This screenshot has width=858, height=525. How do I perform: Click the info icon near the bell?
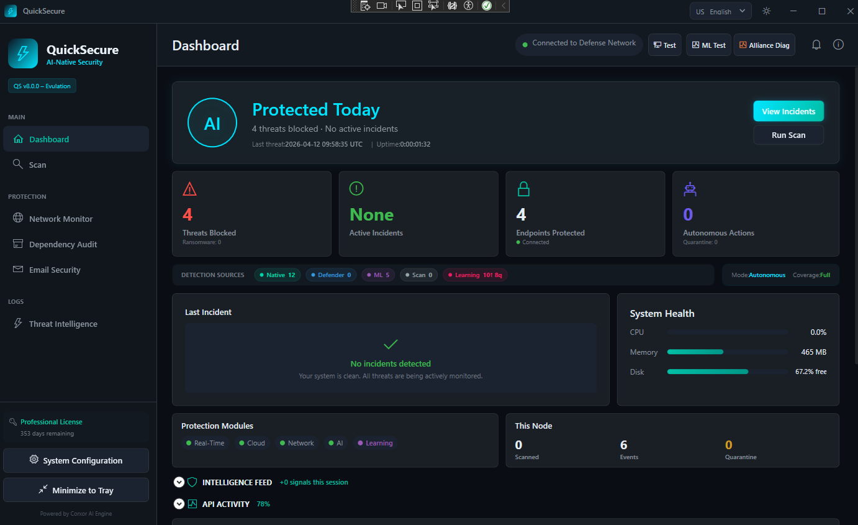tap(838, 44)
